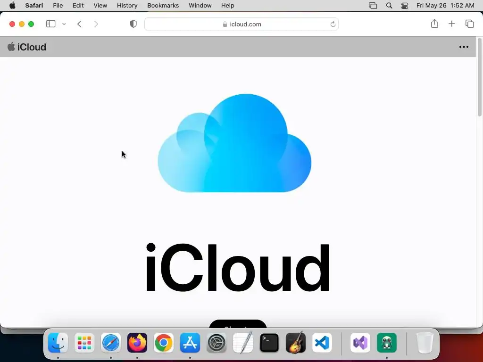This screenshot has height=362, width=483.
Task: Open the Trash from the Dock
Action: click(x=425, y=343)
